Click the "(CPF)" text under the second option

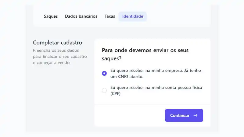[115, 94]
